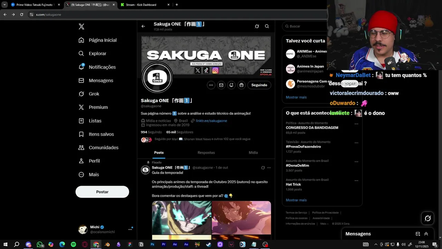
Task: Open a new browser tab with plus
Action: pyautogui.click(x=177, y=5)
